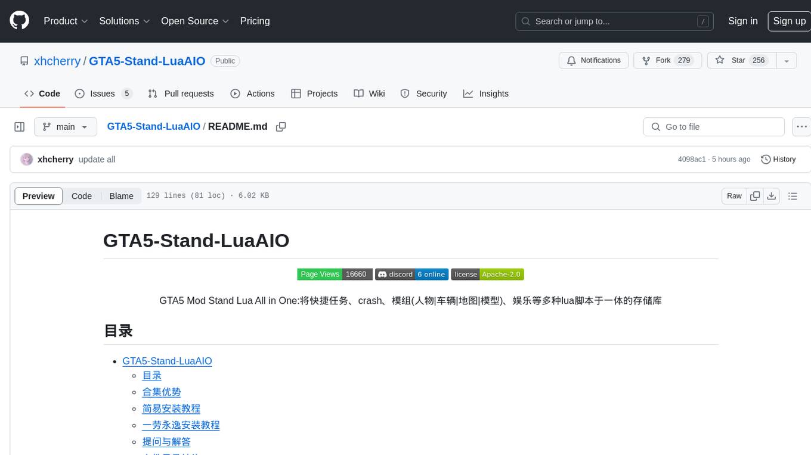
Task: View the 279 forks count
Action: pos(684,61)
